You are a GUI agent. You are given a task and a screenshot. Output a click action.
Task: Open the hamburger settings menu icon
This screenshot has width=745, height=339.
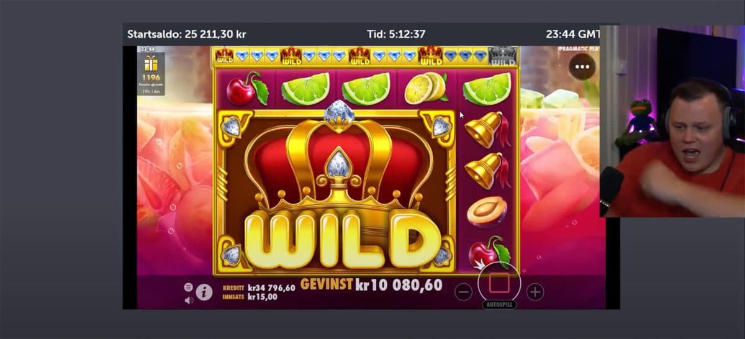(188, 287)
